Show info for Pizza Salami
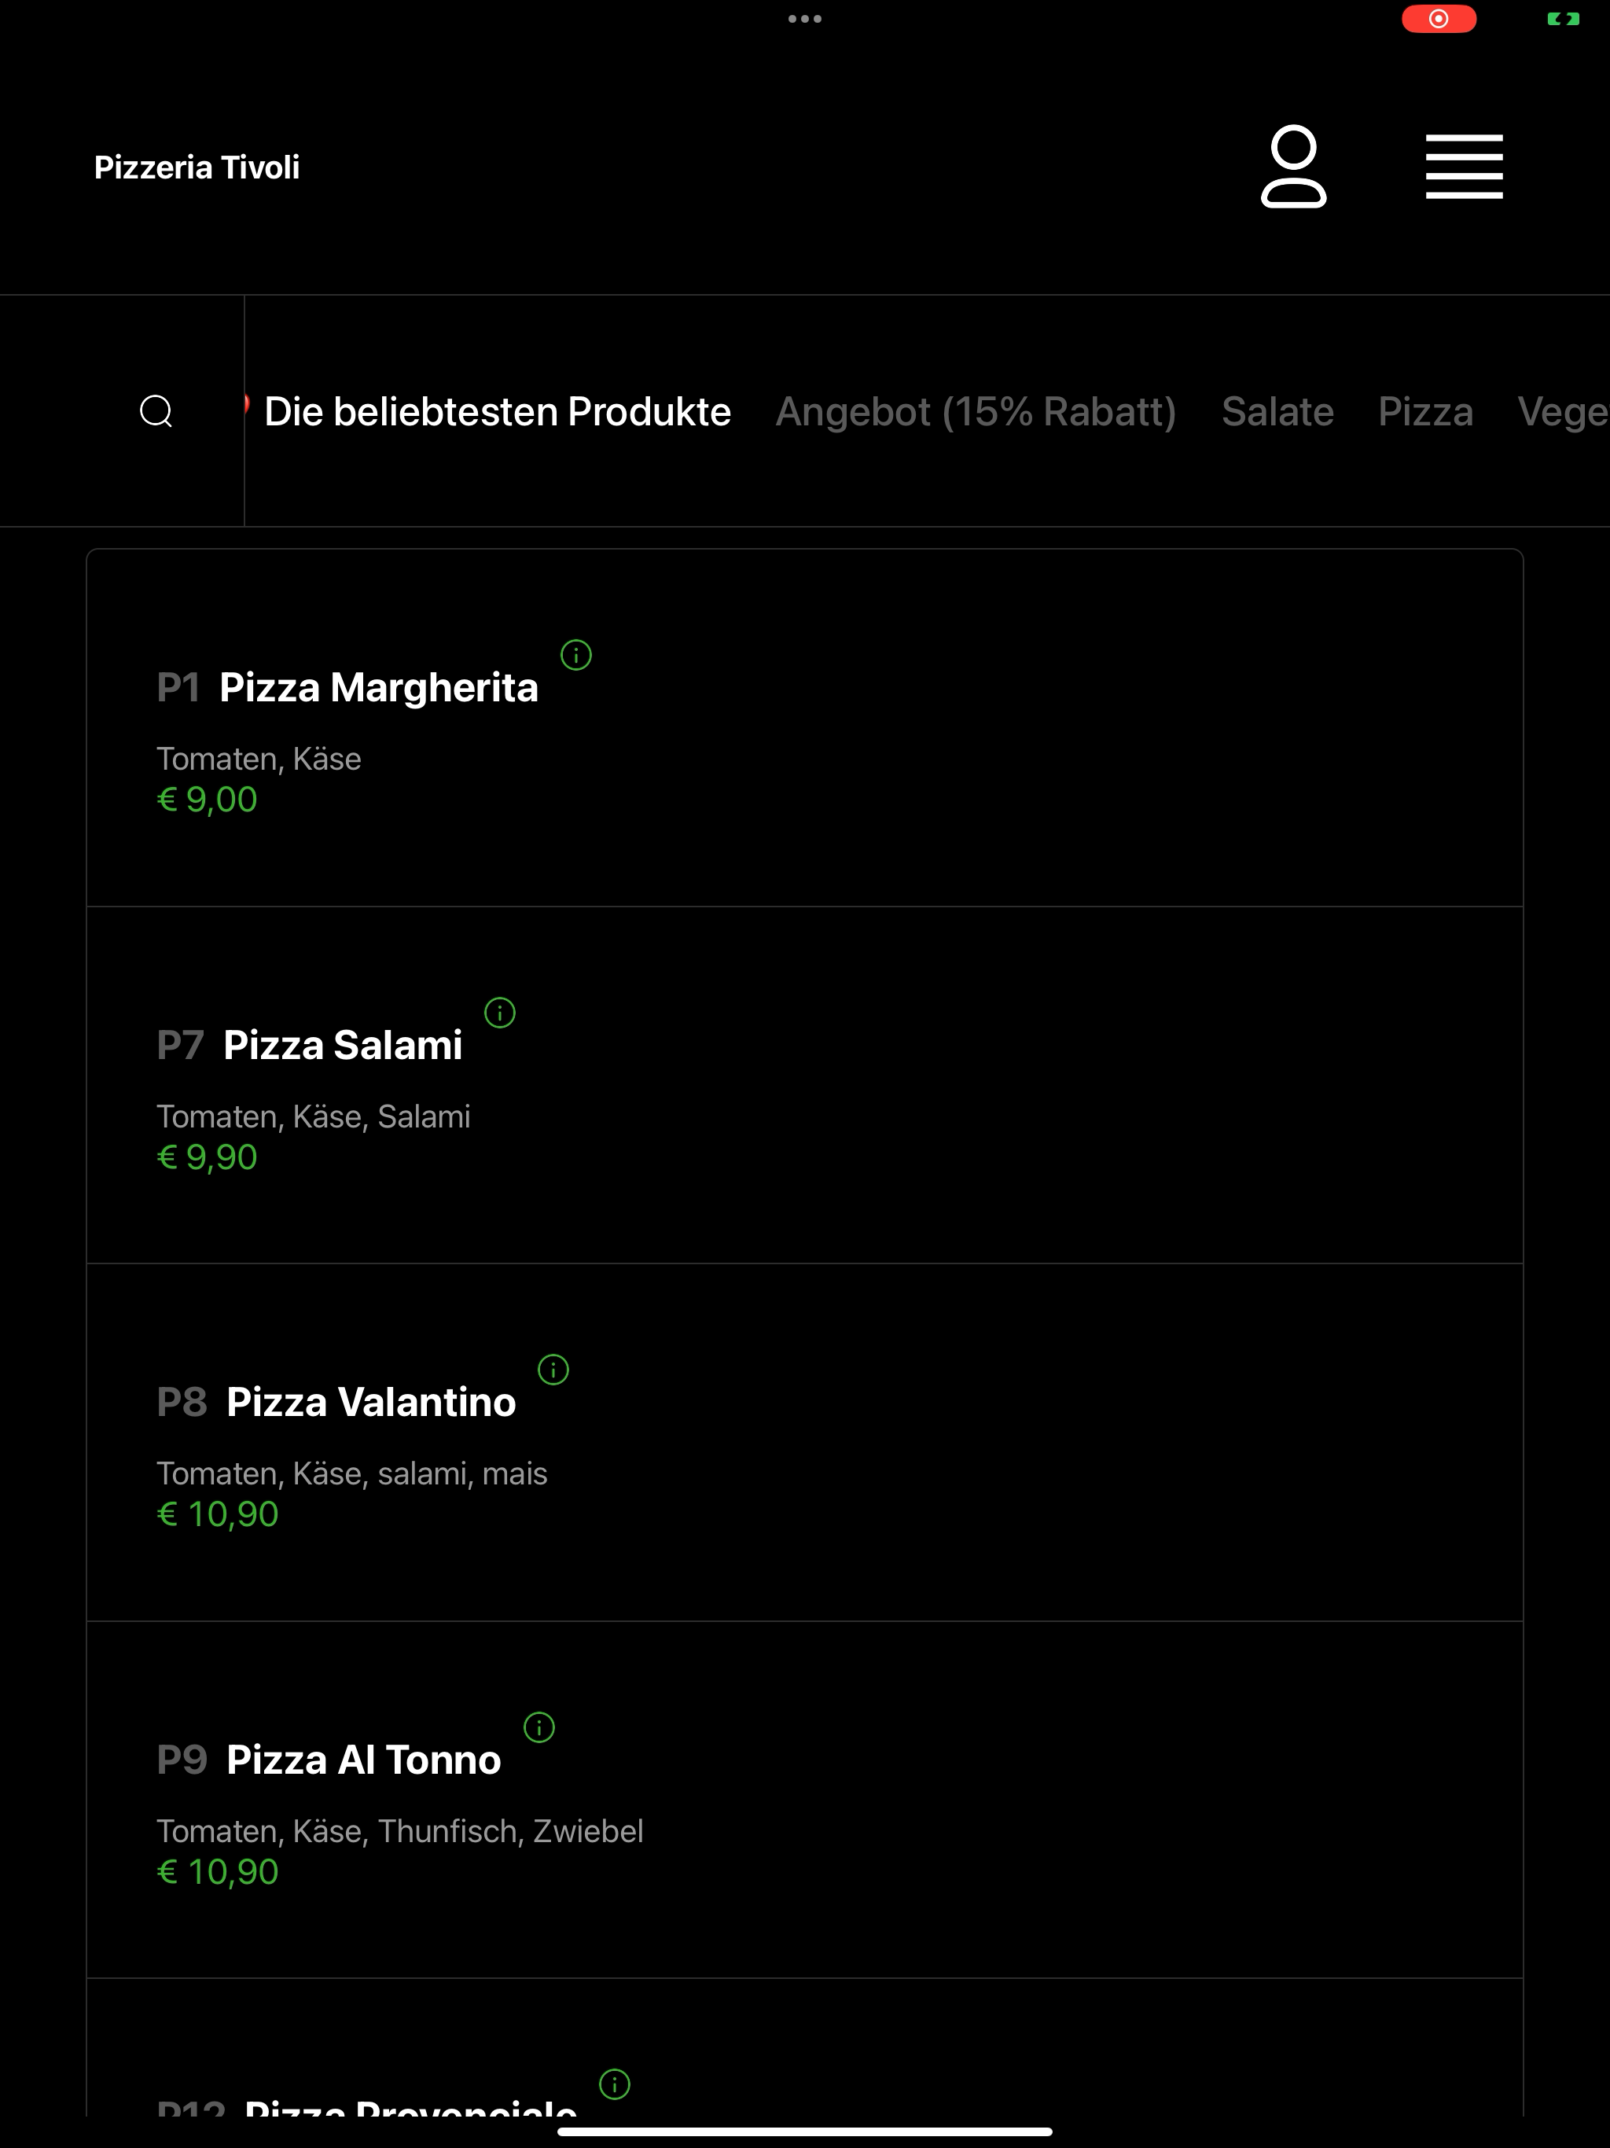The image size is (1610, 2148). (500, 1013)
